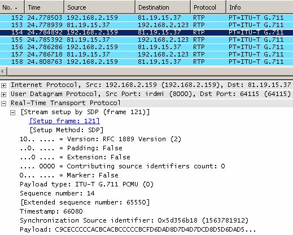
Task: Select the User Datagram Protocol line
Action: pos(151,94)
